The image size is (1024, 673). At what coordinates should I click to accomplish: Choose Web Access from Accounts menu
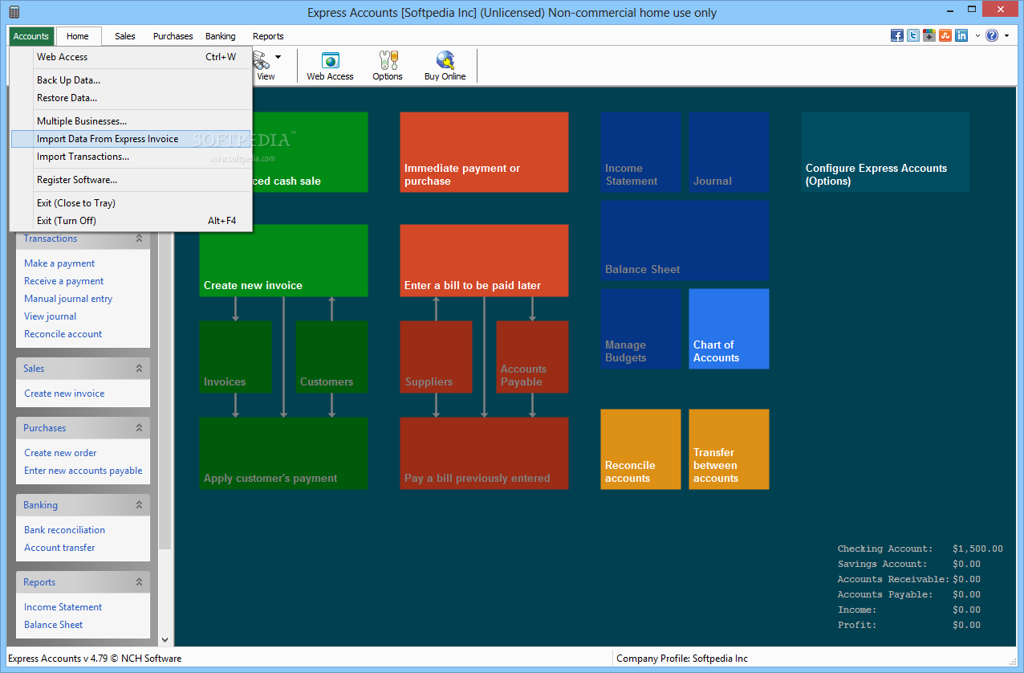pyautogui.click(x=132, y=57)
